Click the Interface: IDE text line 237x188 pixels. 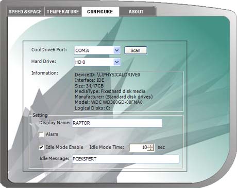click(90, 80)
